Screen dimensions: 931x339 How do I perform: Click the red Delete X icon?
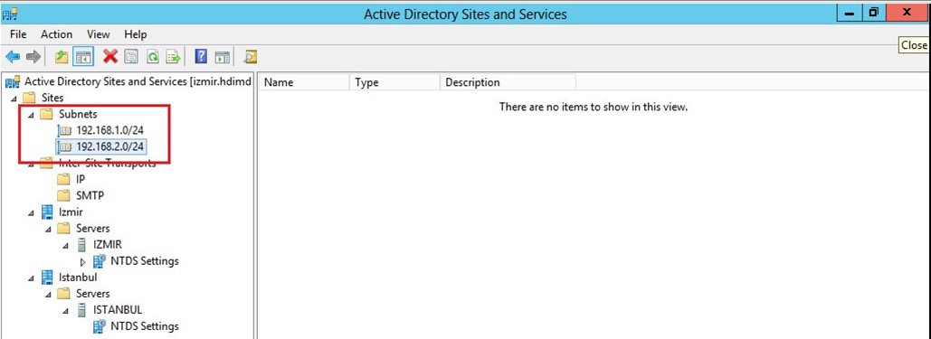(110, 57)
